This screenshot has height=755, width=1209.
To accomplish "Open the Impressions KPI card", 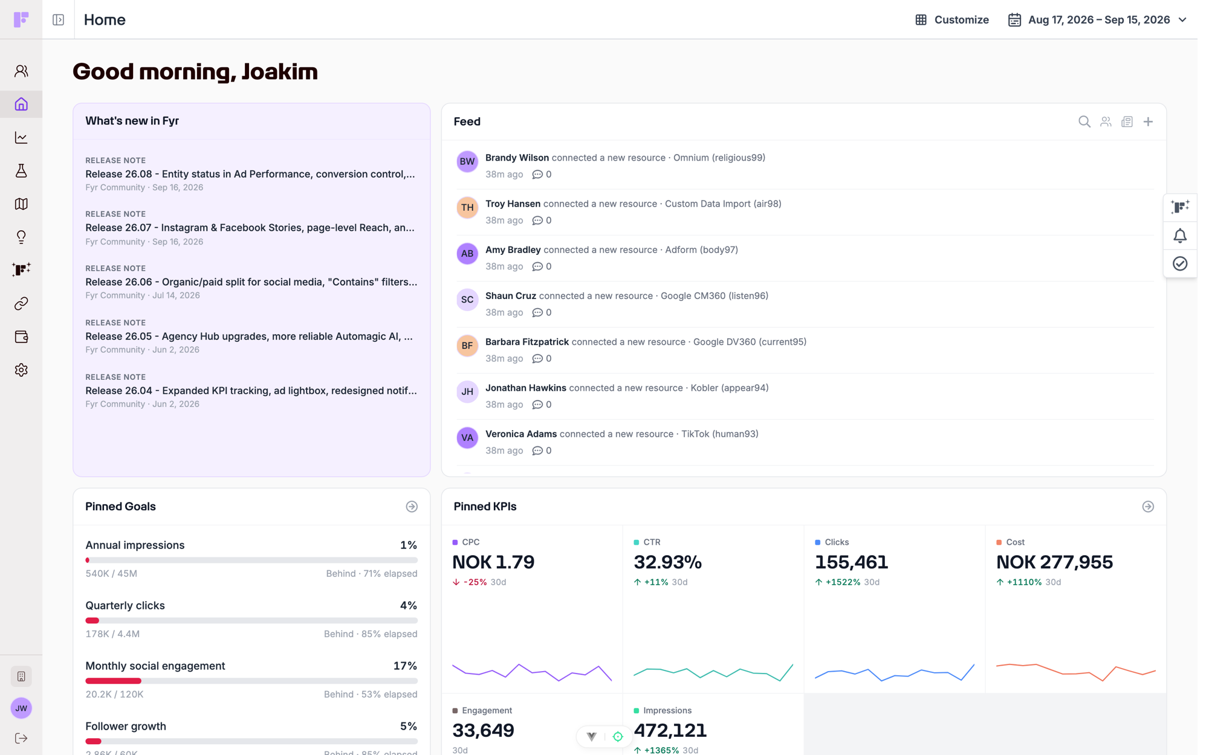I will click(x=713, y=725).
